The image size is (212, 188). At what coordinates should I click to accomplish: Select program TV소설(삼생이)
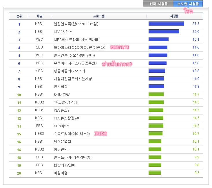tap(66, 102)
